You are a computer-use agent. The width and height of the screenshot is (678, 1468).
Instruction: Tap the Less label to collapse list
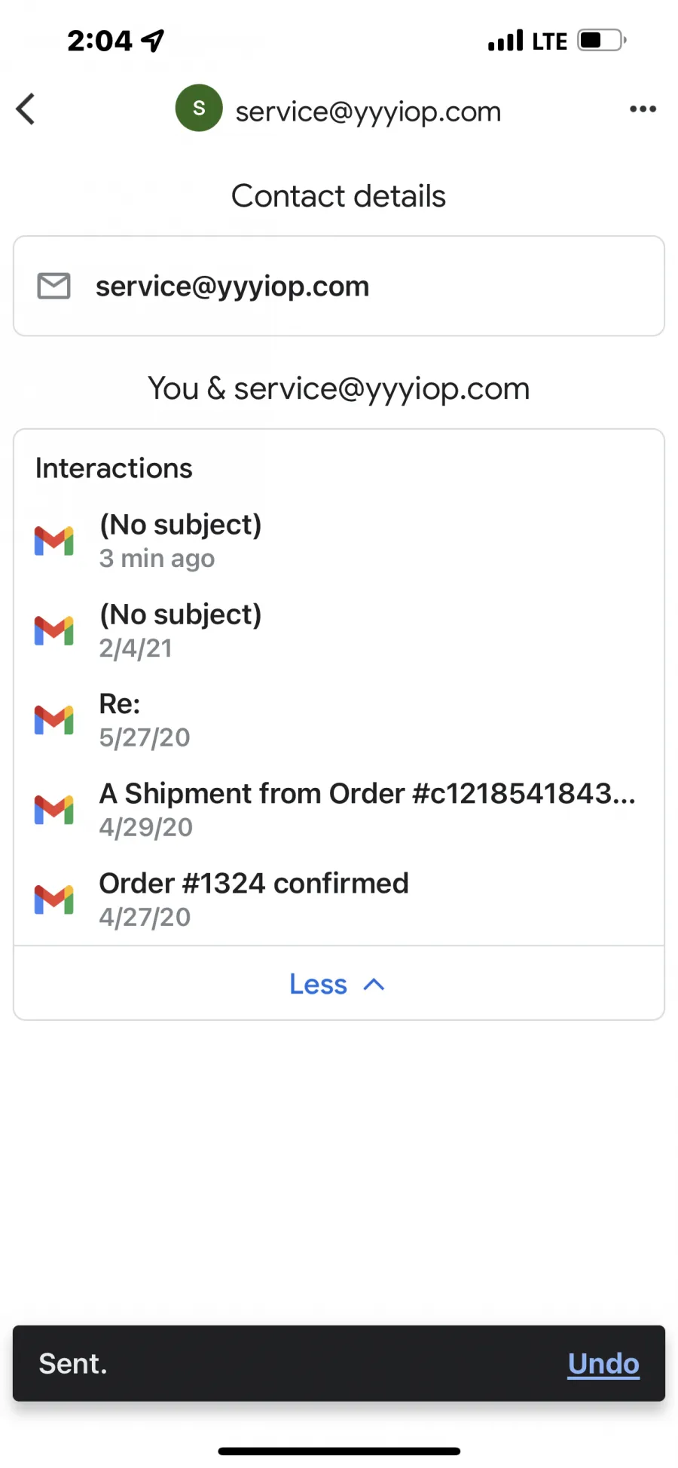(318, 985)
